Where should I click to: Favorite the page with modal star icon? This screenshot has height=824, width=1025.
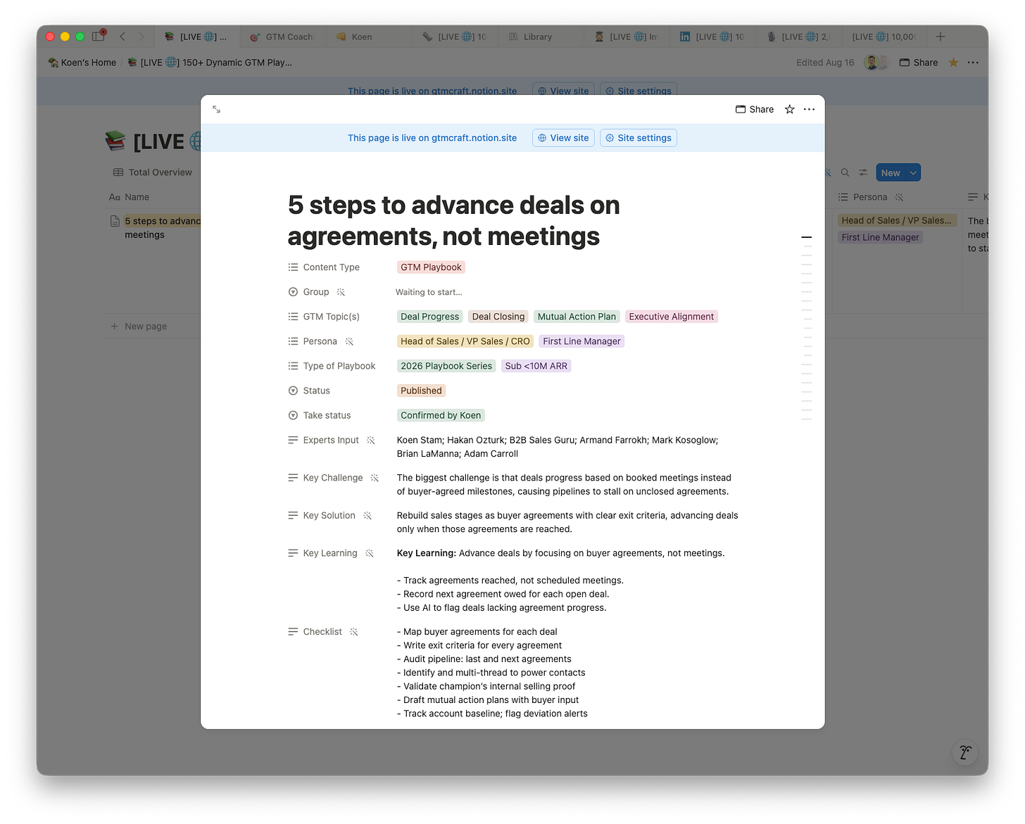(x=790, y=109)
